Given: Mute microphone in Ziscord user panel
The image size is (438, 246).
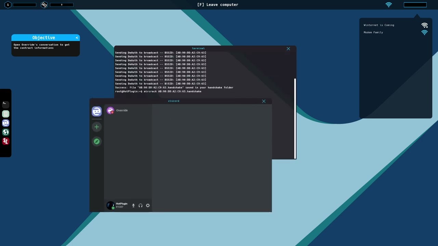Looking at the screenshot, I should pyautogui.click(x=133, y=206).
